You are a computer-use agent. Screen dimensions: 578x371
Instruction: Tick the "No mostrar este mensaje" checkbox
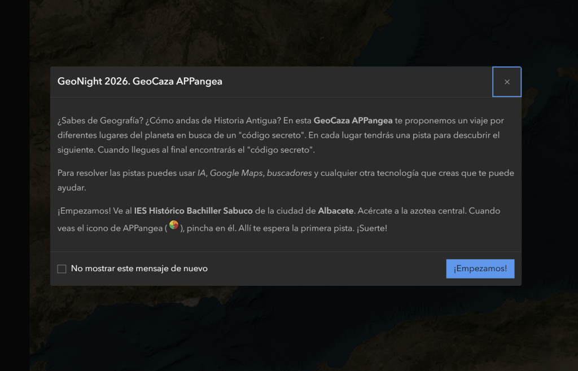62,269
